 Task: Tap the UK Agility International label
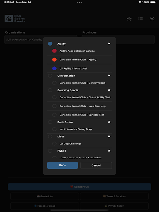click(x=73, y=69)
